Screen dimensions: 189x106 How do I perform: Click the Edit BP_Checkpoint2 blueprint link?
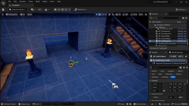pyautogui.click(x=182, y=34)
